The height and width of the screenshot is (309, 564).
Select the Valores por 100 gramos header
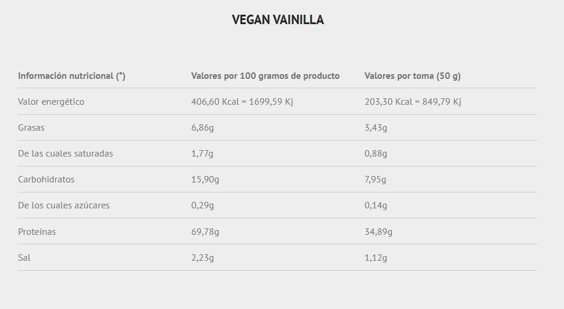click(265, 76)
